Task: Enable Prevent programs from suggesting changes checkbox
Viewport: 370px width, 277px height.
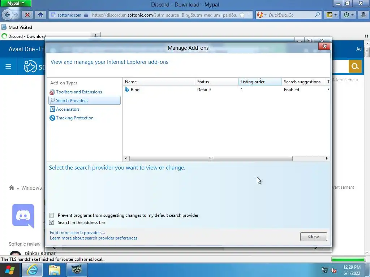Action: 51,215
